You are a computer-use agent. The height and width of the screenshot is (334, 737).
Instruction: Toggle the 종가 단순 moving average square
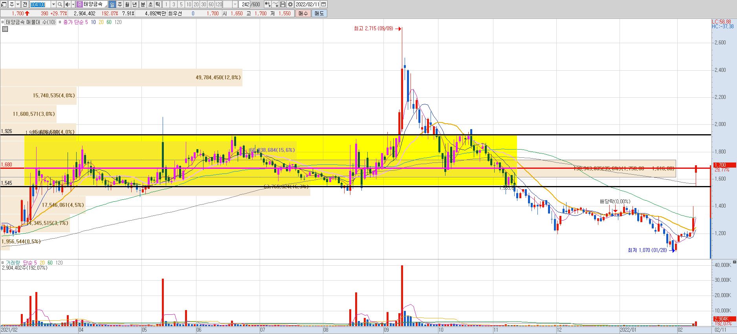(60, 22)
